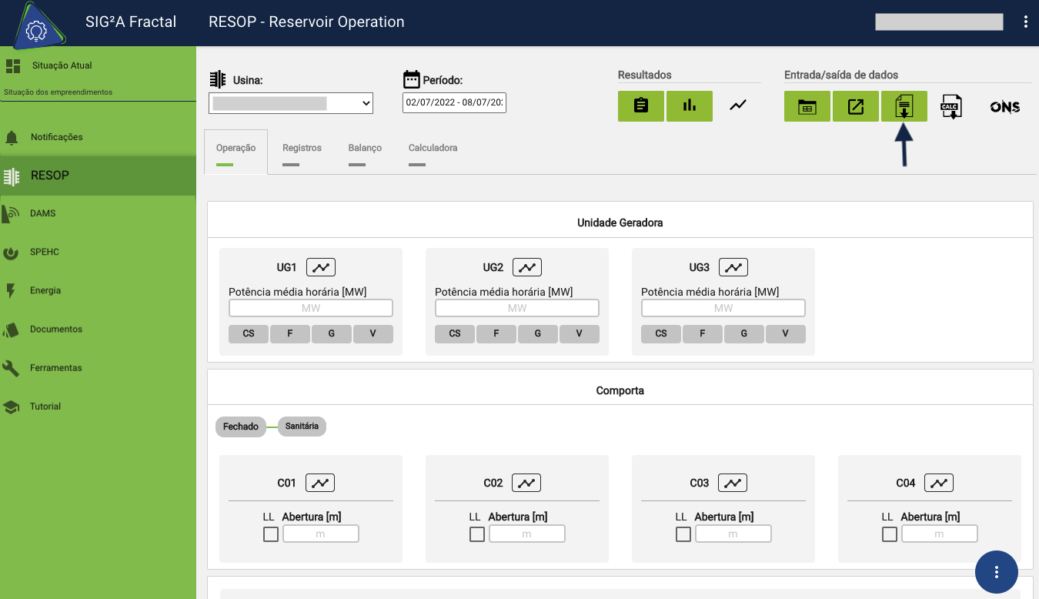Image resolution: width=1039 pixels, height=599 pixels.
Task: Click the UG2 Potência média horária field
Action: [516, 308]
